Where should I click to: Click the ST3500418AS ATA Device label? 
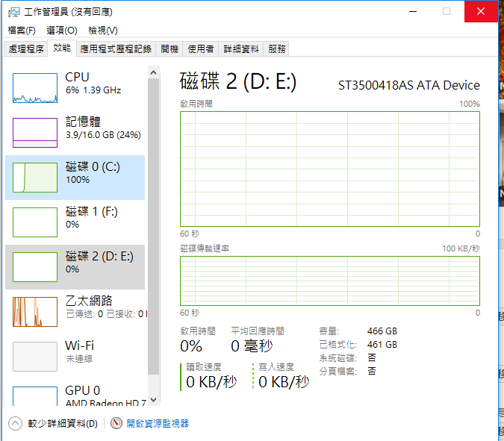coord(409,85)
